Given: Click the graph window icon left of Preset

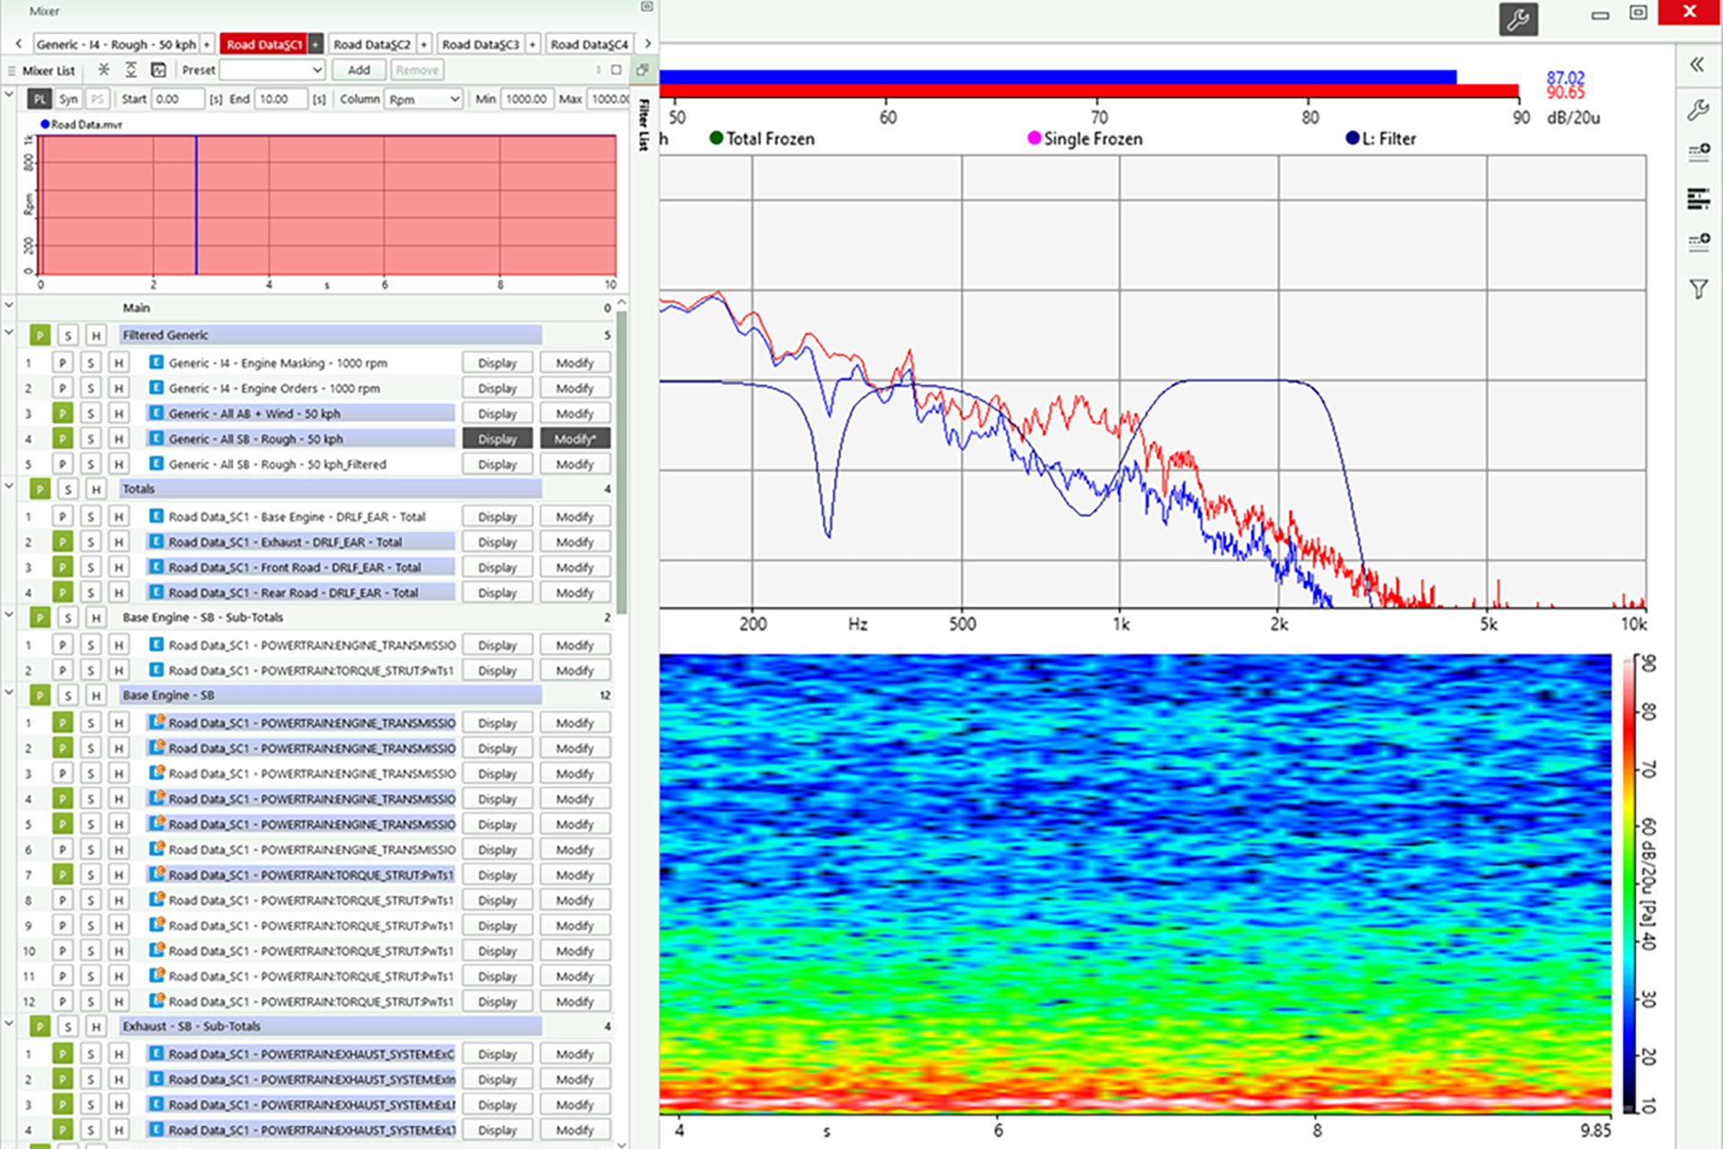Looking at the screenshot, I should (x=159, y=70).
